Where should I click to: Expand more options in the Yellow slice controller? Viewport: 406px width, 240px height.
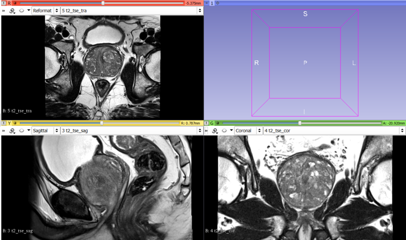[x=4, y=131]
